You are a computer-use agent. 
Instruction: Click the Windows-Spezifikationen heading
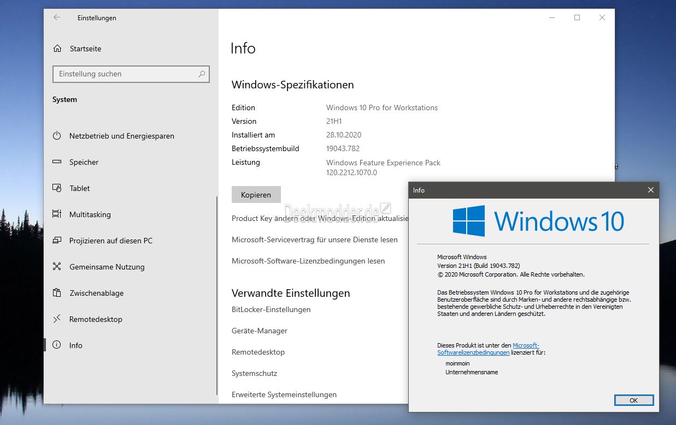[x=293, y=85]
